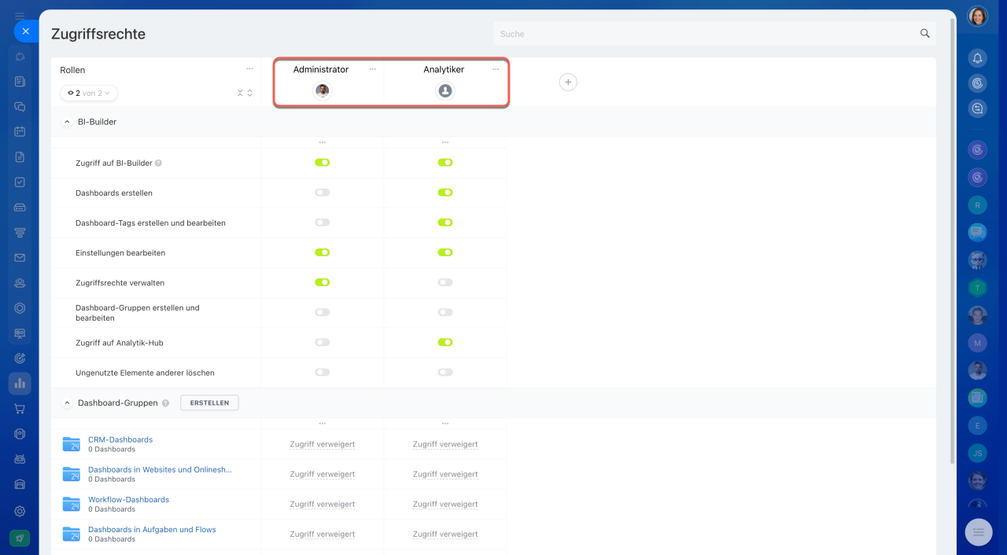This screenshot has width=1007, height=555.
Task: Open the hamburger menu at top left
Action: [x=20, y=16]
